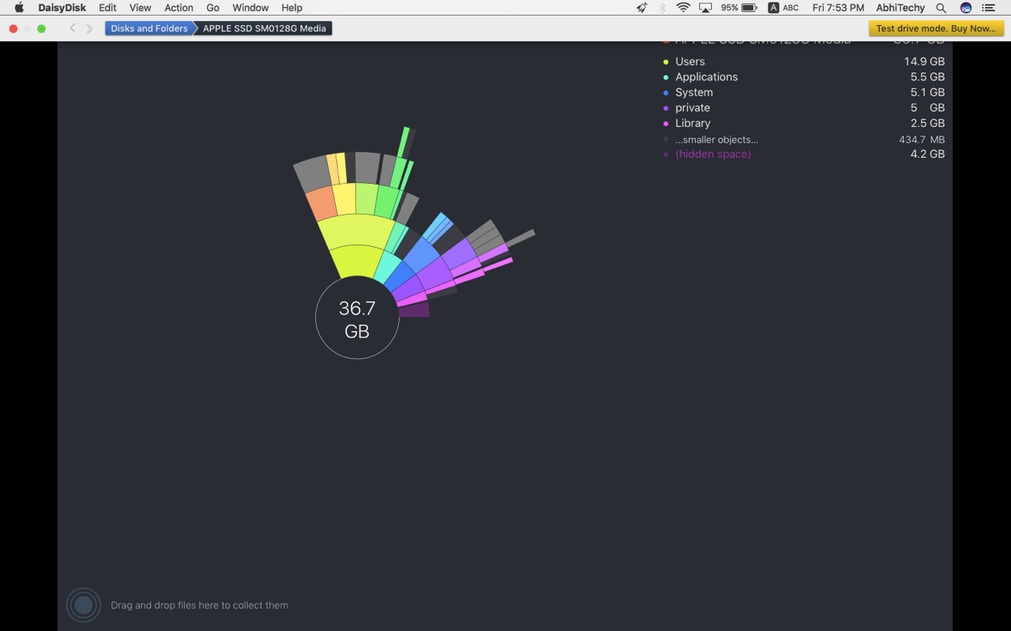
Task: Open the AirPlay display menu
Action: tap(705, 8)
